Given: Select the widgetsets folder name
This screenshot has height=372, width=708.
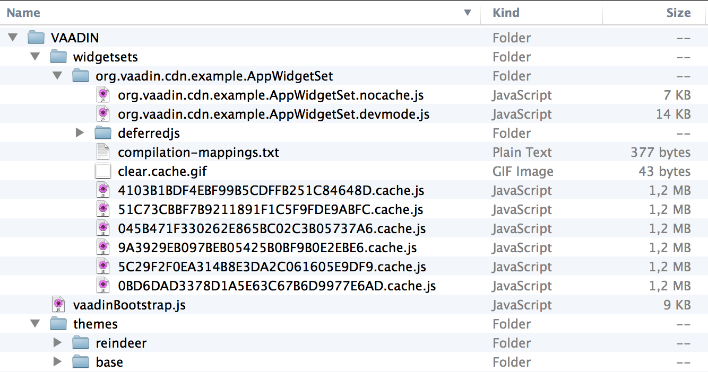Looking at the screenshot, I should [x=106, y=57].
